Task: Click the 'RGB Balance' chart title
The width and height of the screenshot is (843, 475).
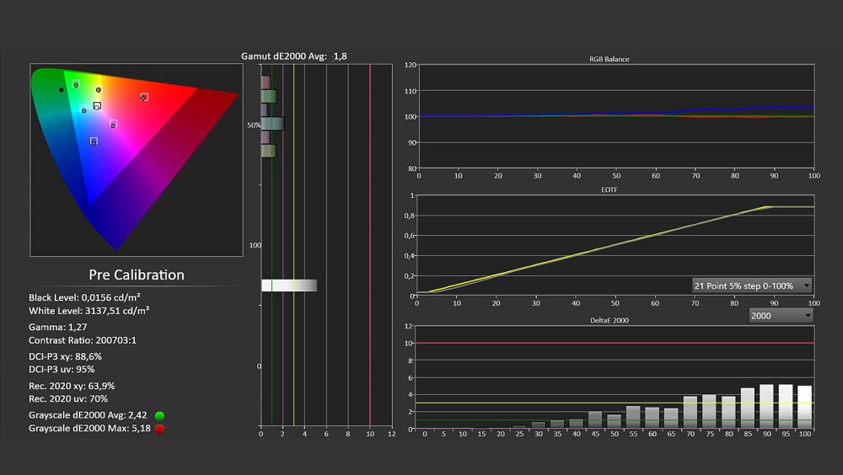Action: [x=609, y=59]
